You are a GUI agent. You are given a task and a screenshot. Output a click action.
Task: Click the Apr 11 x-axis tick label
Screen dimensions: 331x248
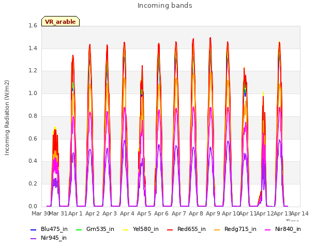pos(248,213)
